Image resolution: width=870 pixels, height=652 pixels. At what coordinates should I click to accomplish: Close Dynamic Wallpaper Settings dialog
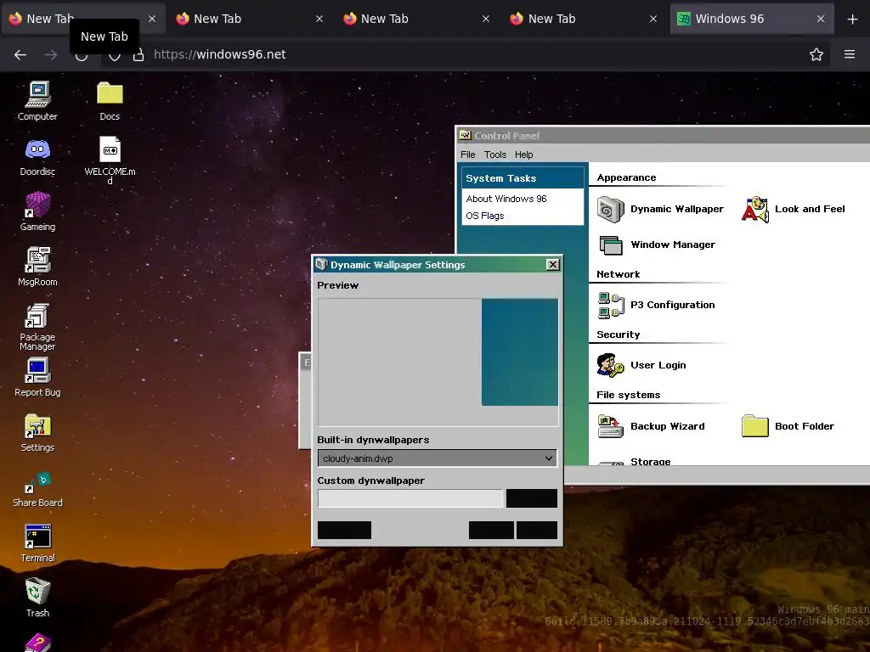pyautogui.click(x=552, y=265)
